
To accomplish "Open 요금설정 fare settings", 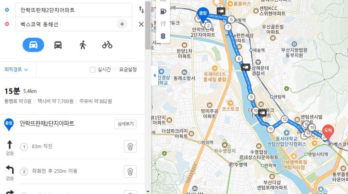I will (x=128, y=69).
